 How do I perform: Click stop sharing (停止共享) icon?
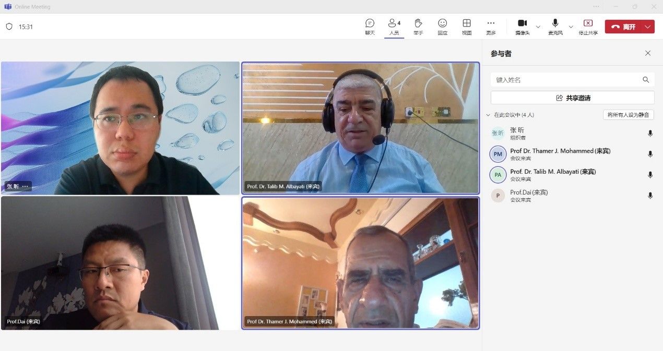pos(588,23)
